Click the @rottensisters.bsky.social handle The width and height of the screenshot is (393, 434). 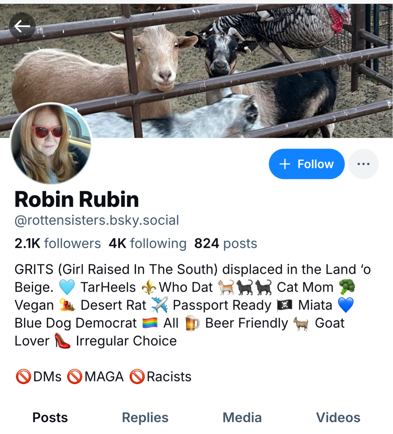coord(97,220)
